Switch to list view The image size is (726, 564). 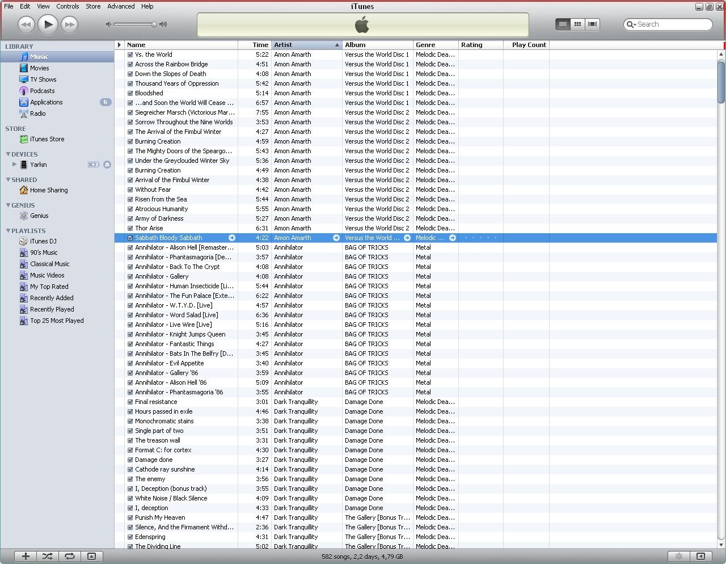563,24
